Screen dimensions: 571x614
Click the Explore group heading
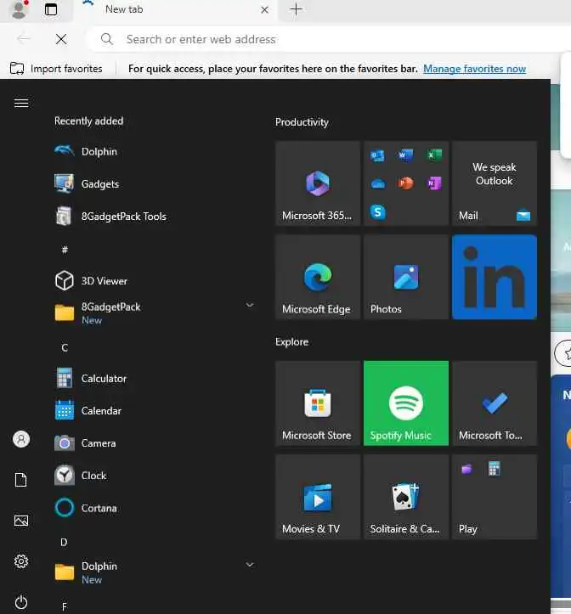pos(291,342)
